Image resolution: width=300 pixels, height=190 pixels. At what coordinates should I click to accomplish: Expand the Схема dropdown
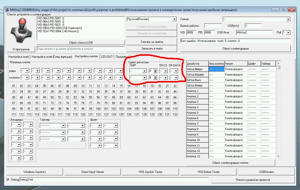(x=288, y=19)
